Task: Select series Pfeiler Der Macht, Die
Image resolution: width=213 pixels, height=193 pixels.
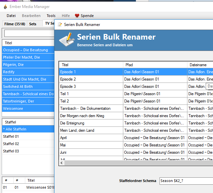Action: (28, 57)
